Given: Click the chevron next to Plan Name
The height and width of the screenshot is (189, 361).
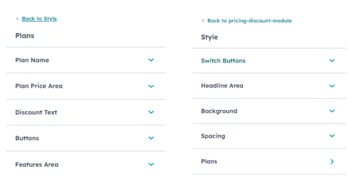Looking at the screenshot, I should [x=151, y=60].
